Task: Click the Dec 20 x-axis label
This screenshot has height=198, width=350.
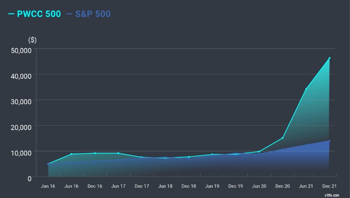Action: coord(283,186)
